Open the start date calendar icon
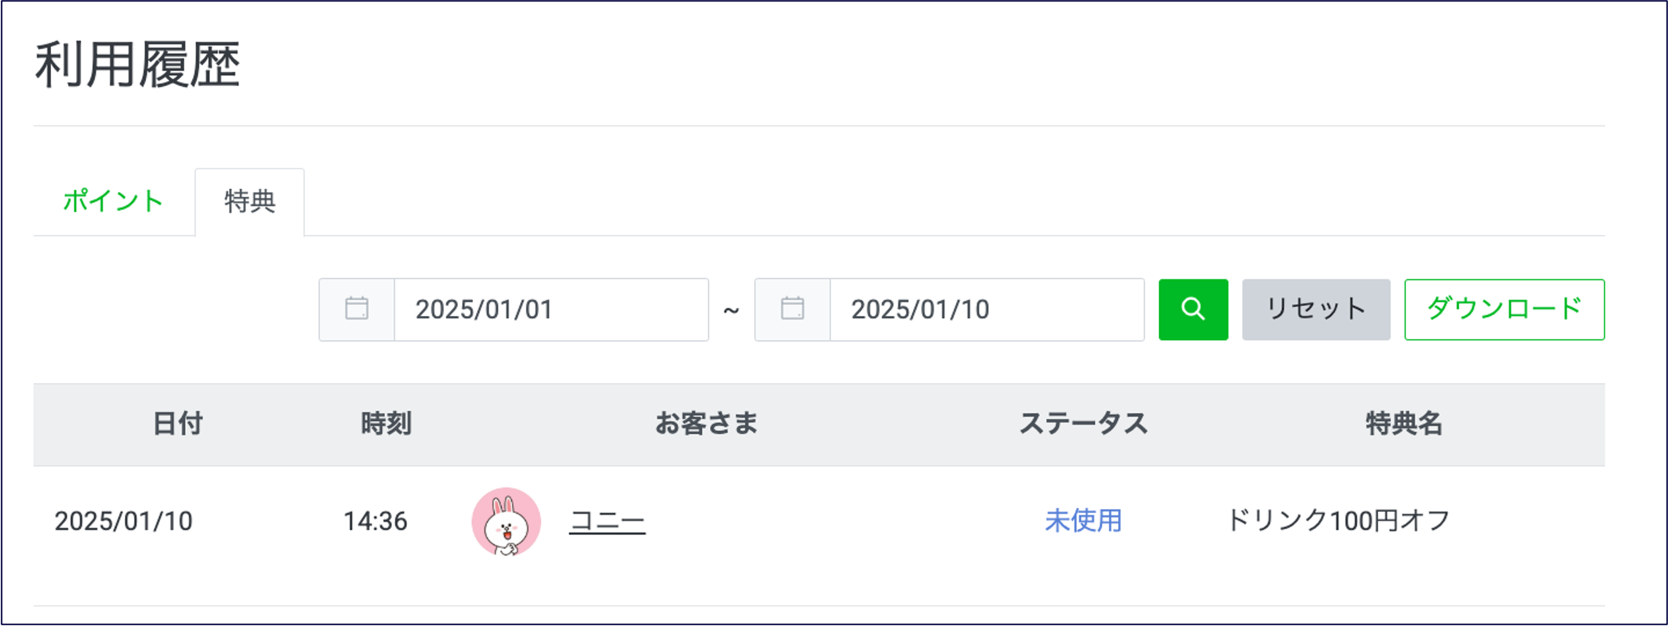 356,309
